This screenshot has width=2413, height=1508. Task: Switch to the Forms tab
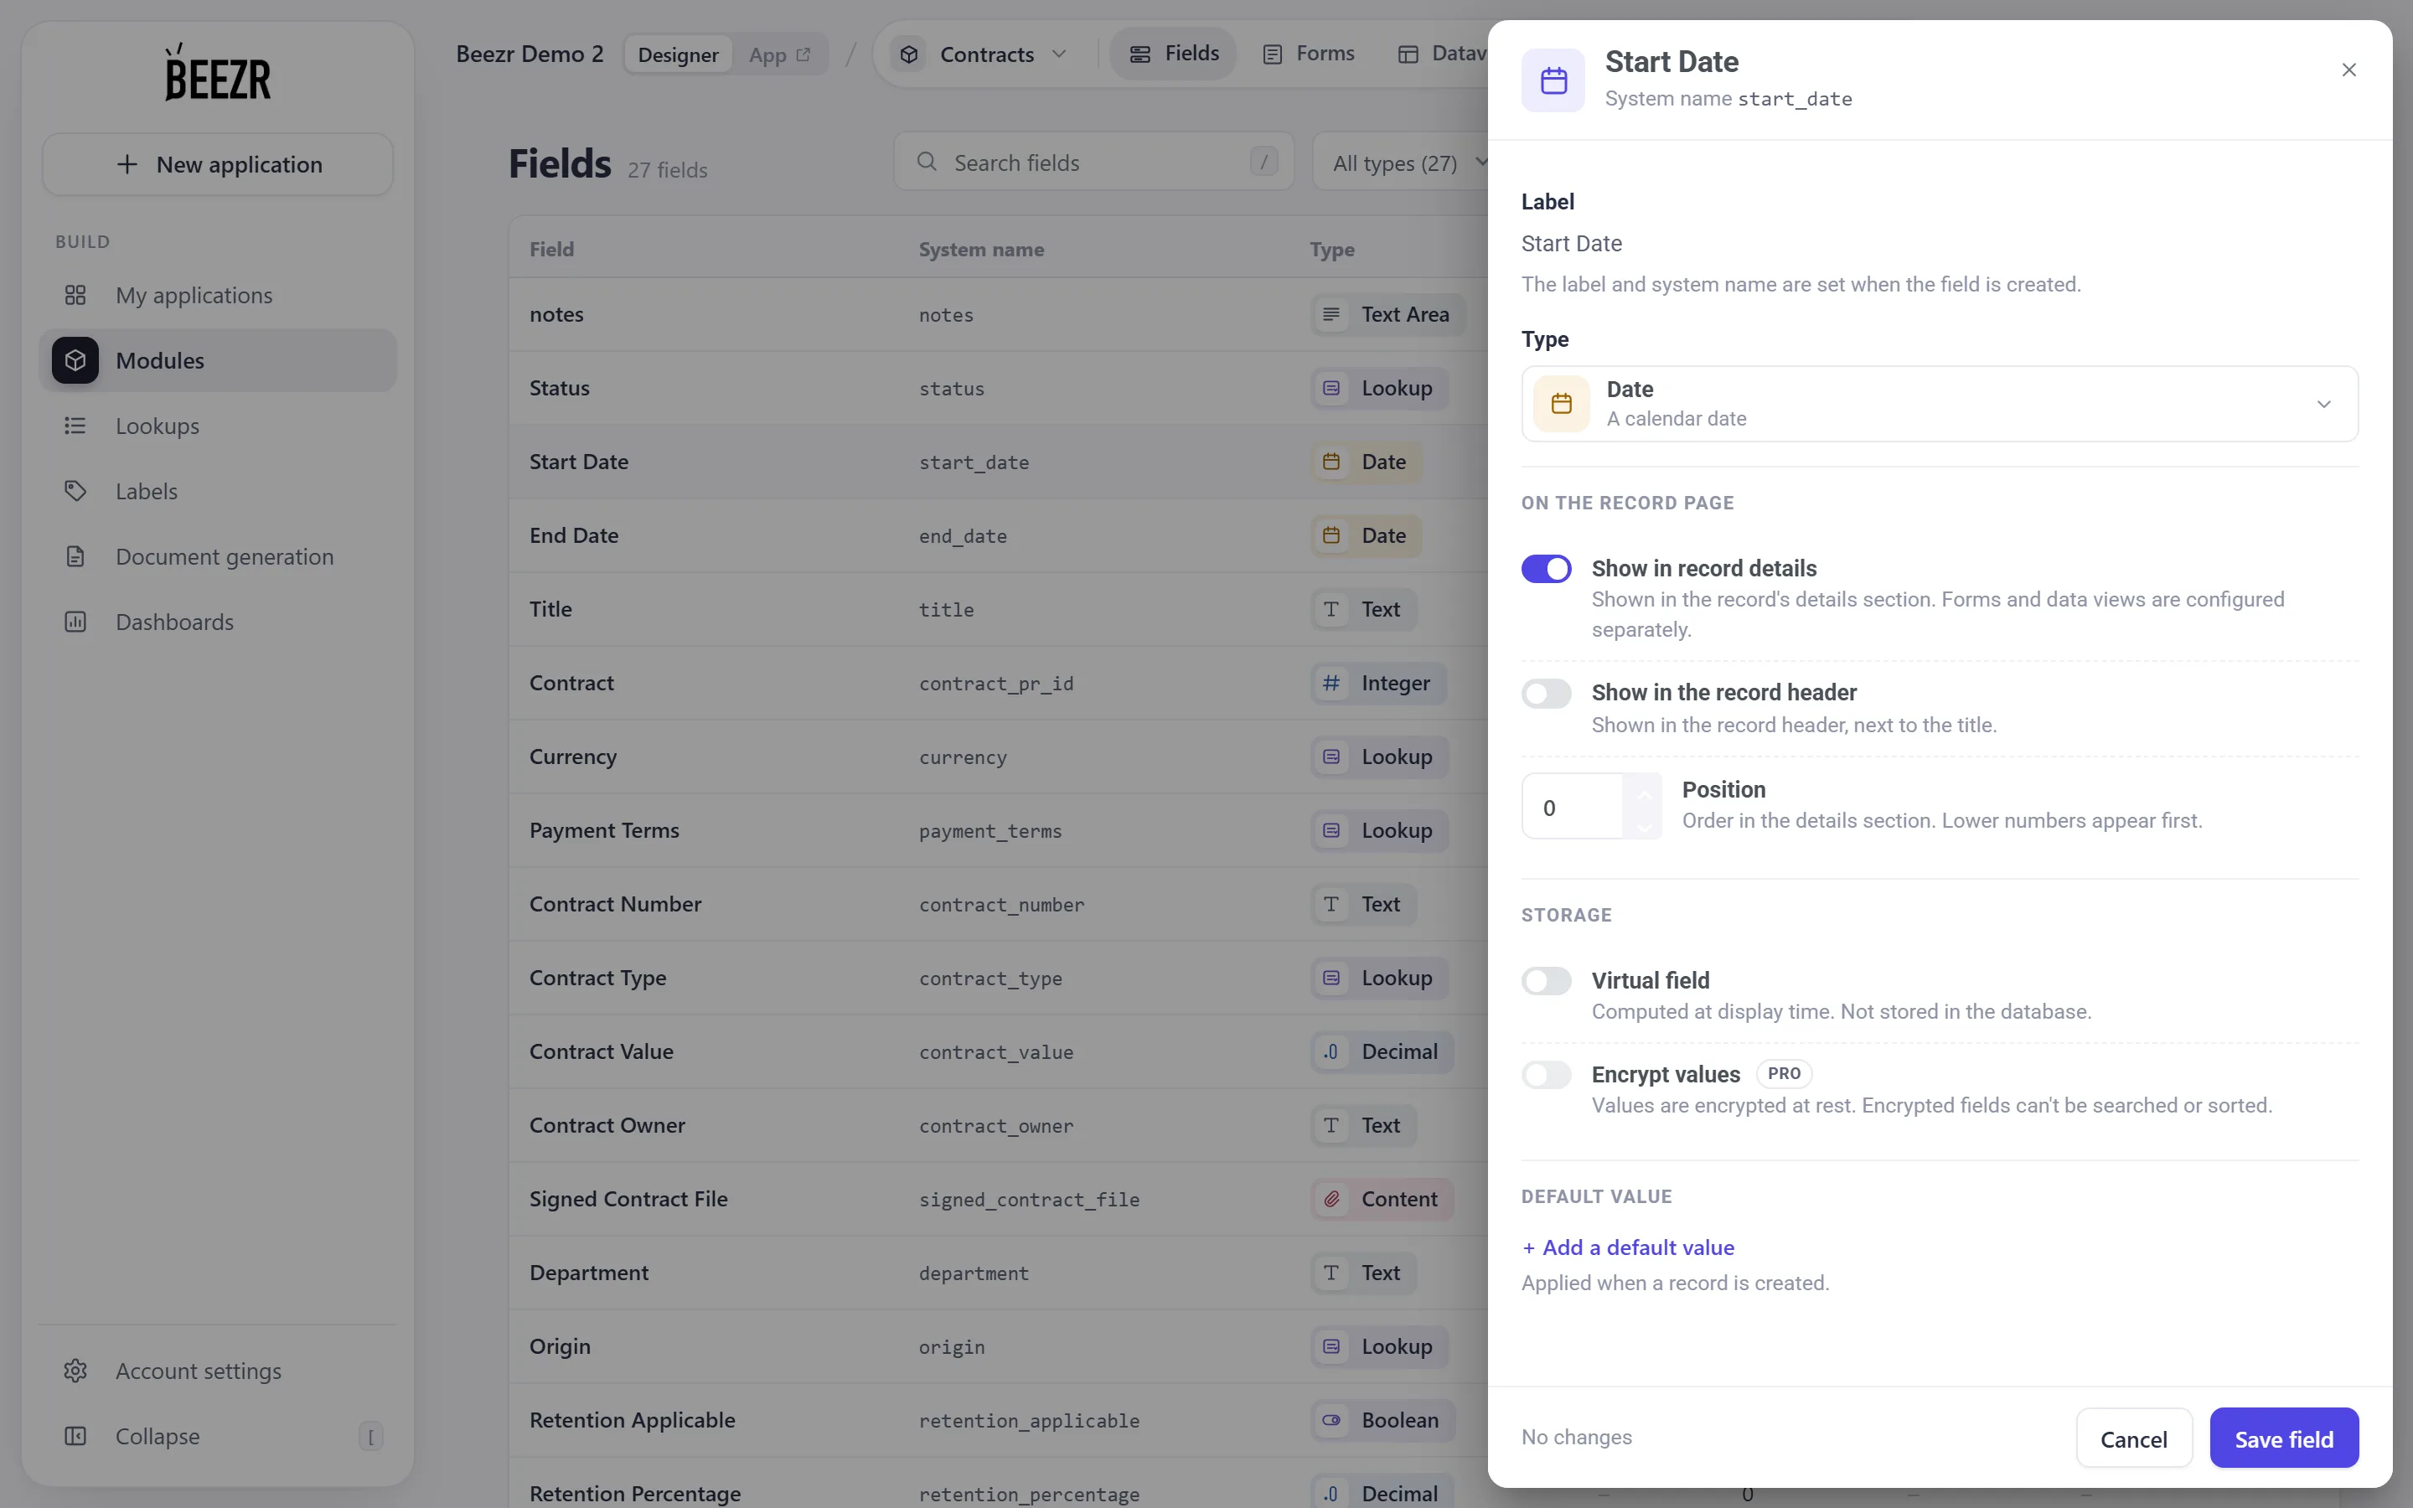1308,54
